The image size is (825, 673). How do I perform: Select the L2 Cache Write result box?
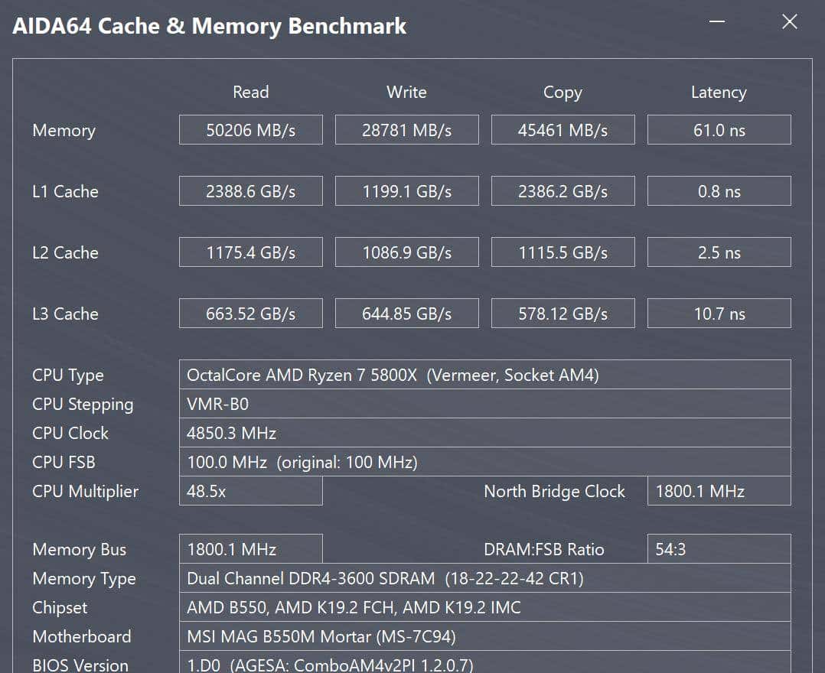(x=406, y=252)
